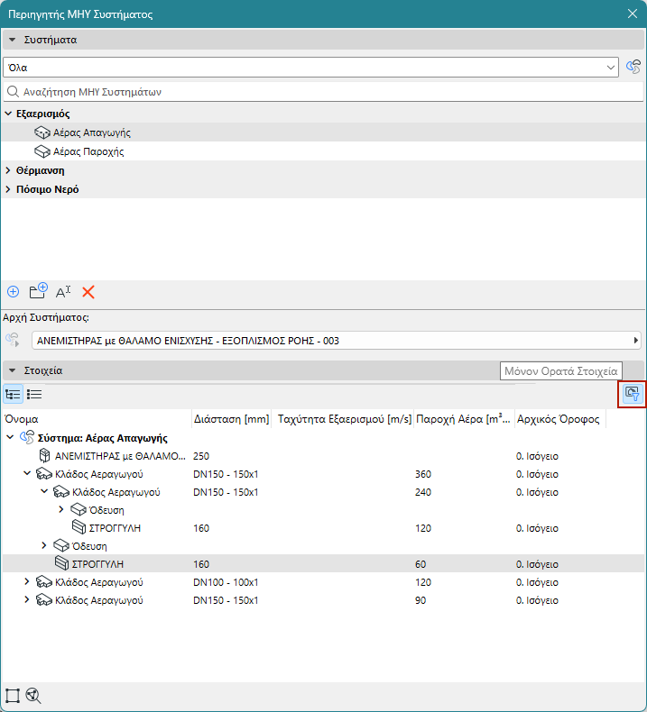Expand the Θέρμανση group

tap(8, 170)
